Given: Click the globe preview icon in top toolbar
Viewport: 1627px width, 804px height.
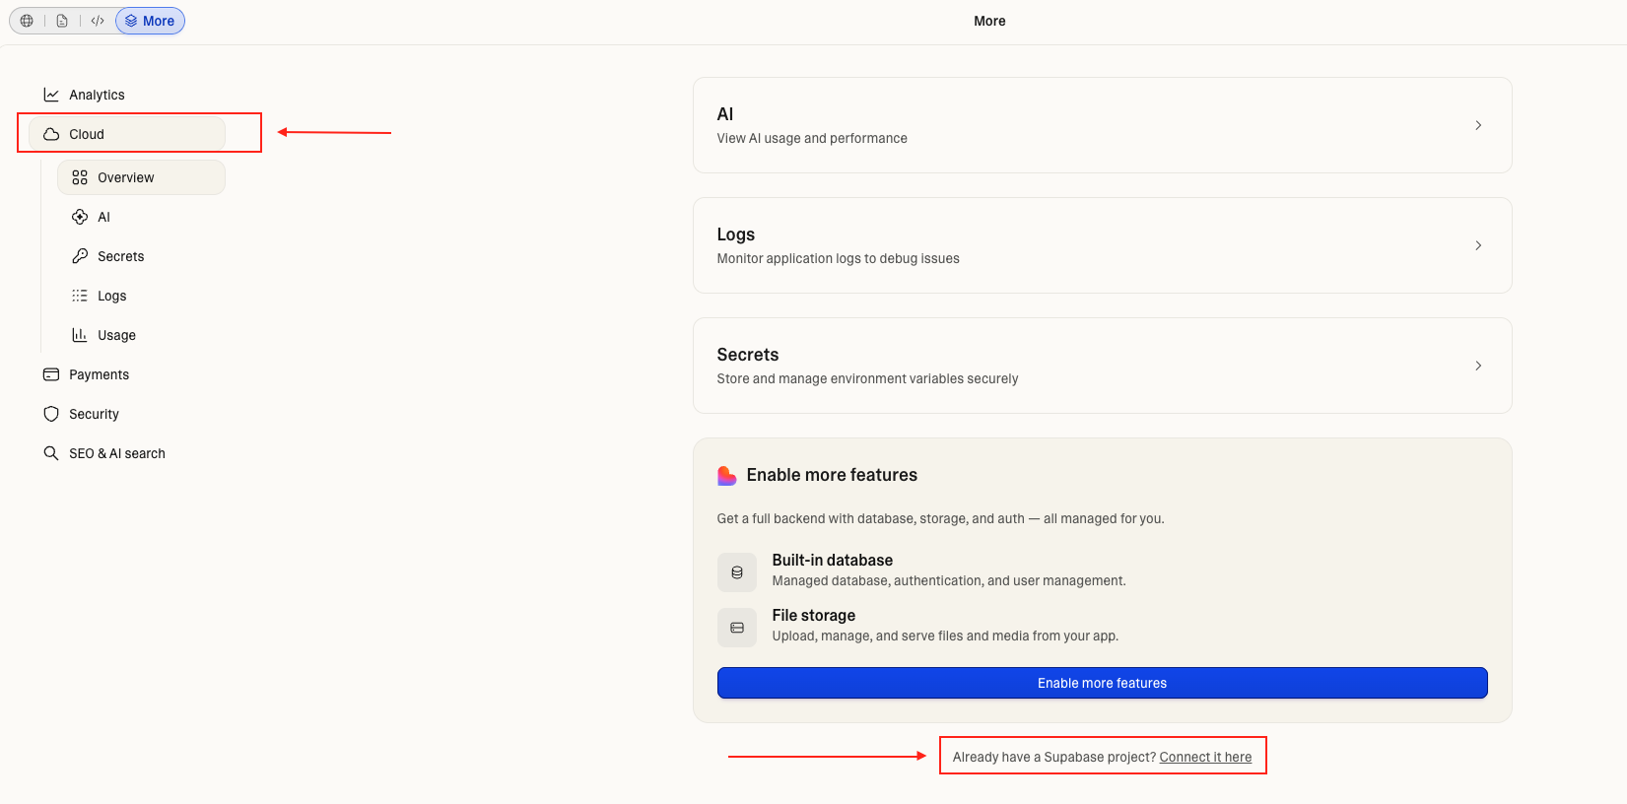Looking at the screenshot, I should point(27,21).
